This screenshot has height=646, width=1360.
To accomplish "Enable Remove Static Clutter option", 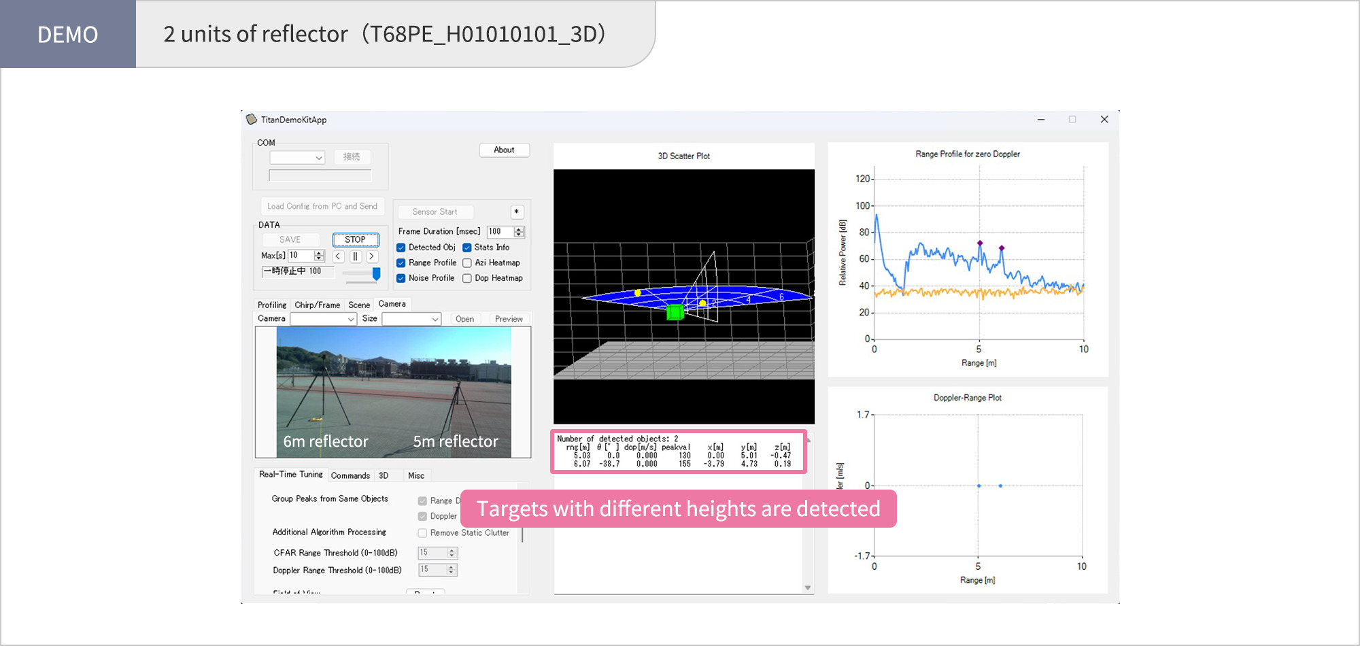I will click(422, 533).
